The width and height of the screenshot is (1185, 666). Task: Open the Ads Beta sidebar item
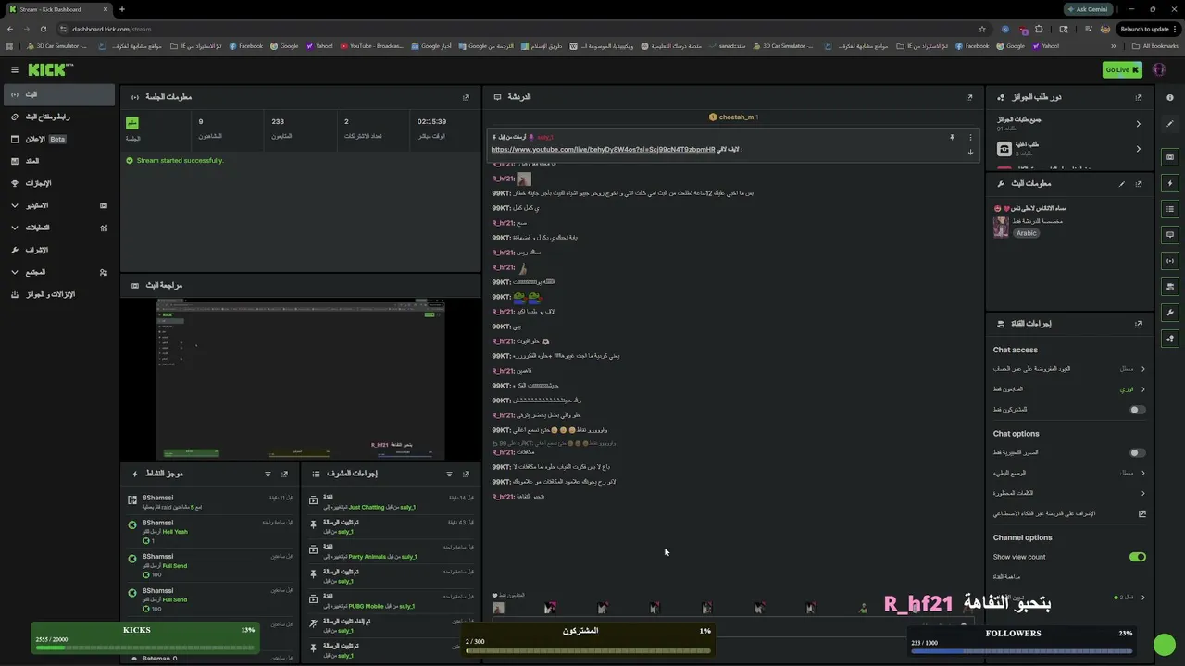tap(58, 139)
